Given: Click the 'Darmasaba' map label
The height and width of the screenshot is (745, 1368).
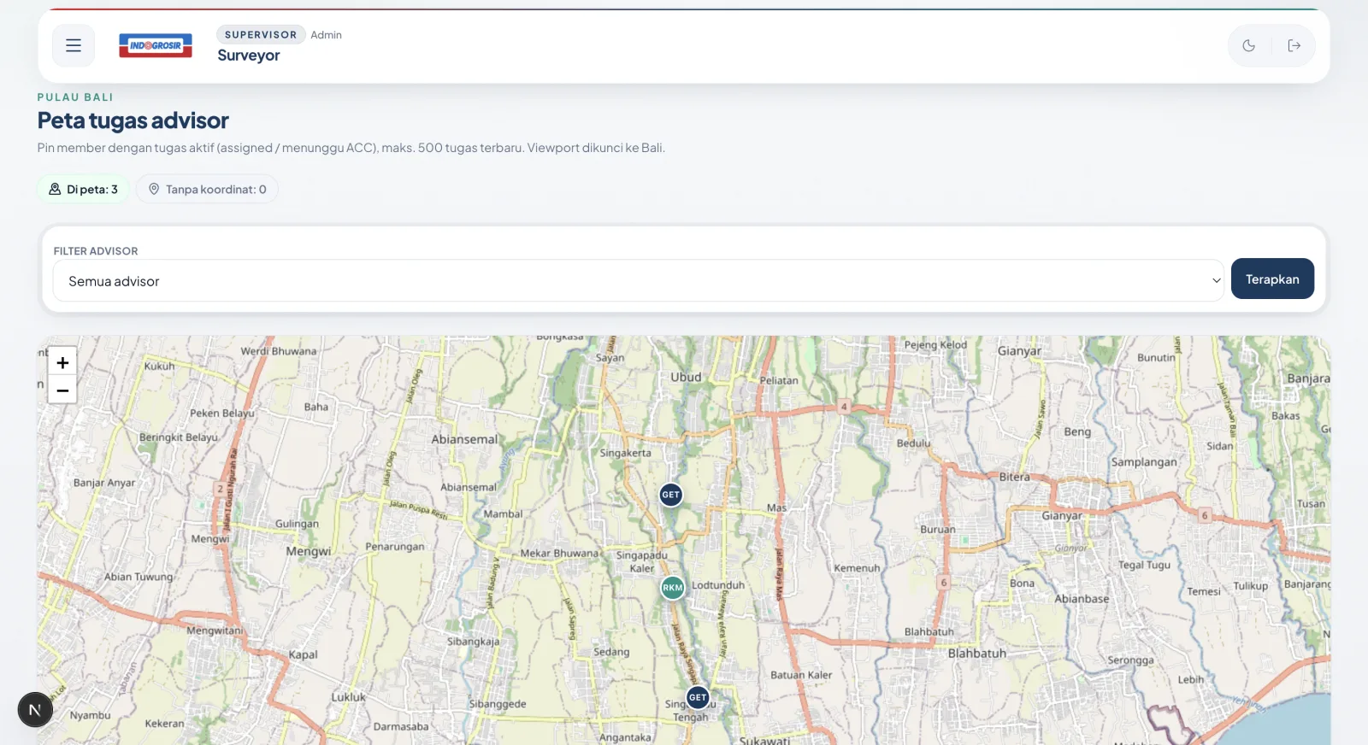Looking at the screenshot, I should (401, 727).
